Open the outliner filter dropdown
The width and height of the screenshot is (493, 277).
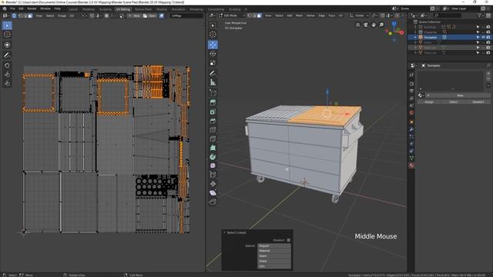481,15
